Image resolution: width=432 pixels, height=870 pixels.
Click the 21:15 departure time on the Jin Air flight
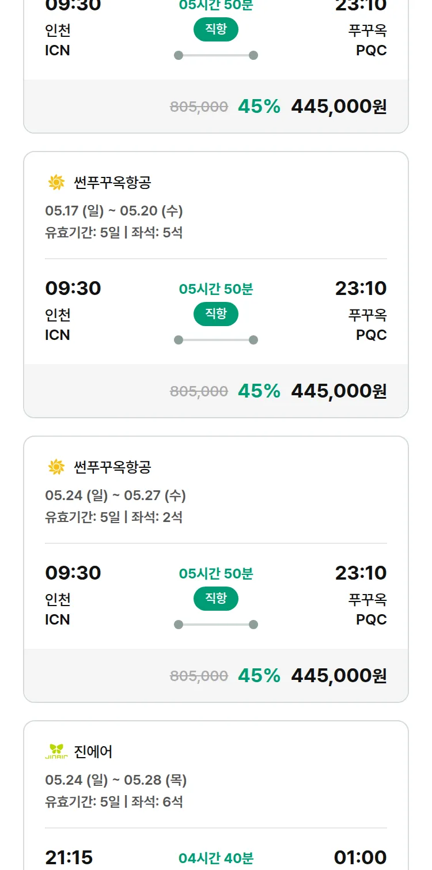[x=69, y=857]
